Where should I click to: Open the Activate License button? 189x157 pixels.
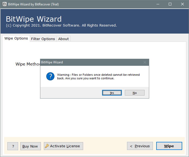coord(63,146)
